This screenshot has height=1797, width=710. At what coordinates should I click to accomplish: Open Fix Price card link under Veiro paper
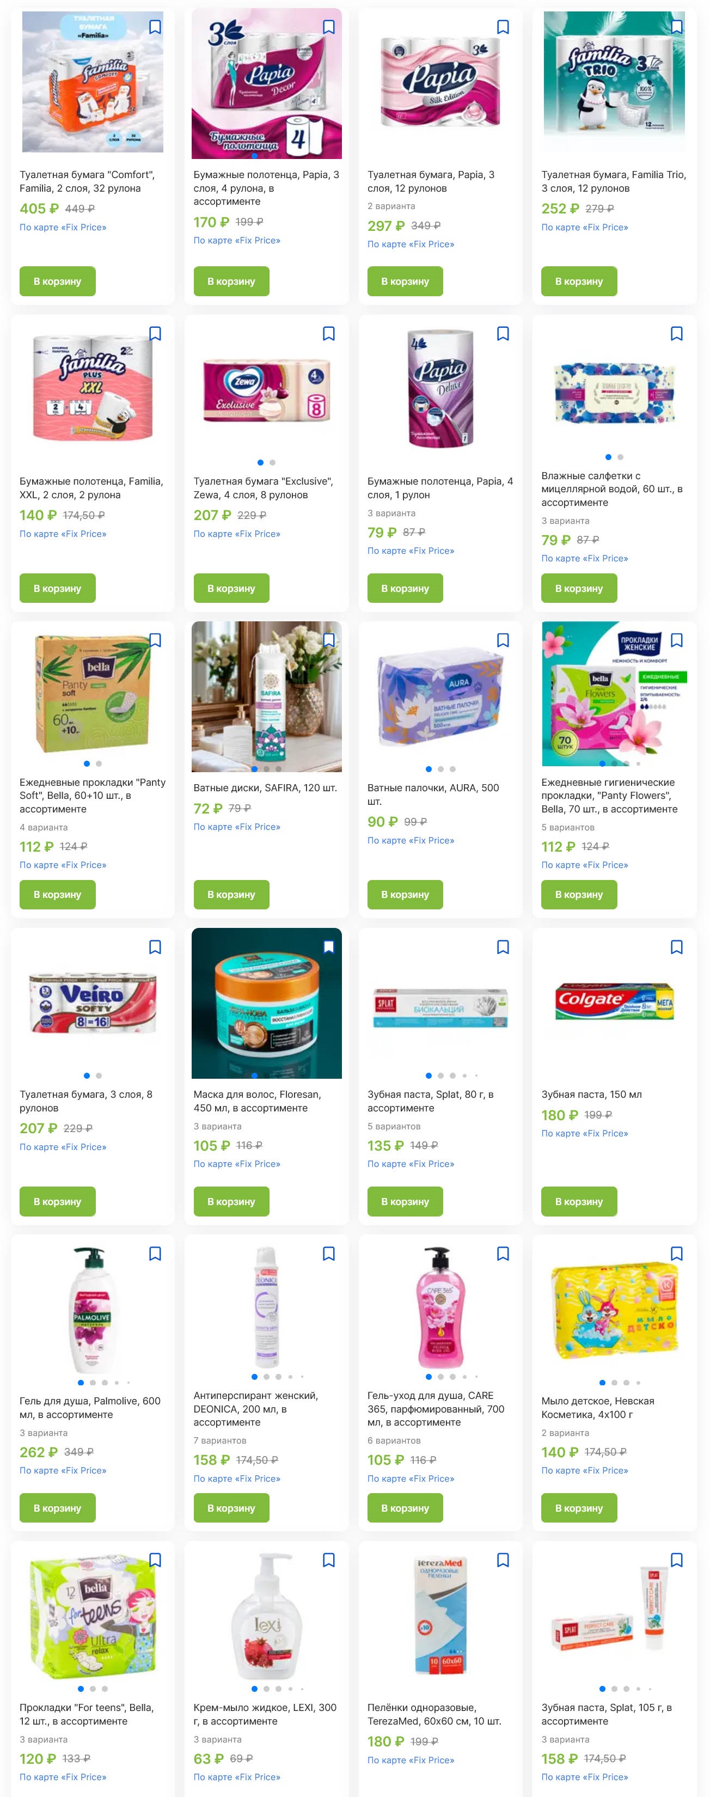[63, 1147]
